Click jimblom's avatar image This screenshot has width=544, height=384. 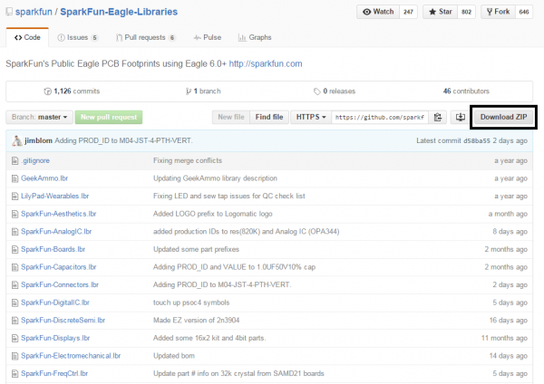tap(16, 140)
